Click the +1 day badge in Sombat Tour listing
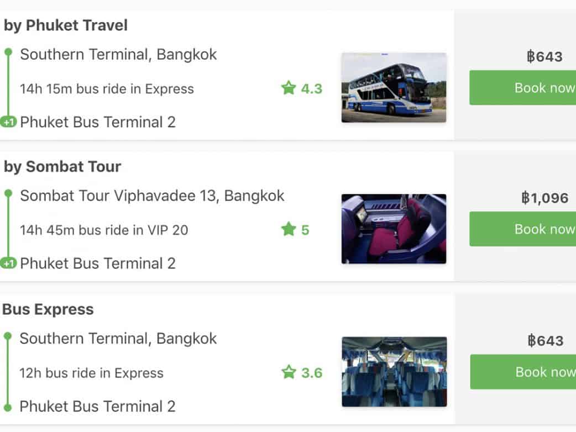This screenshot has height=432, width=576. point(8,264)
